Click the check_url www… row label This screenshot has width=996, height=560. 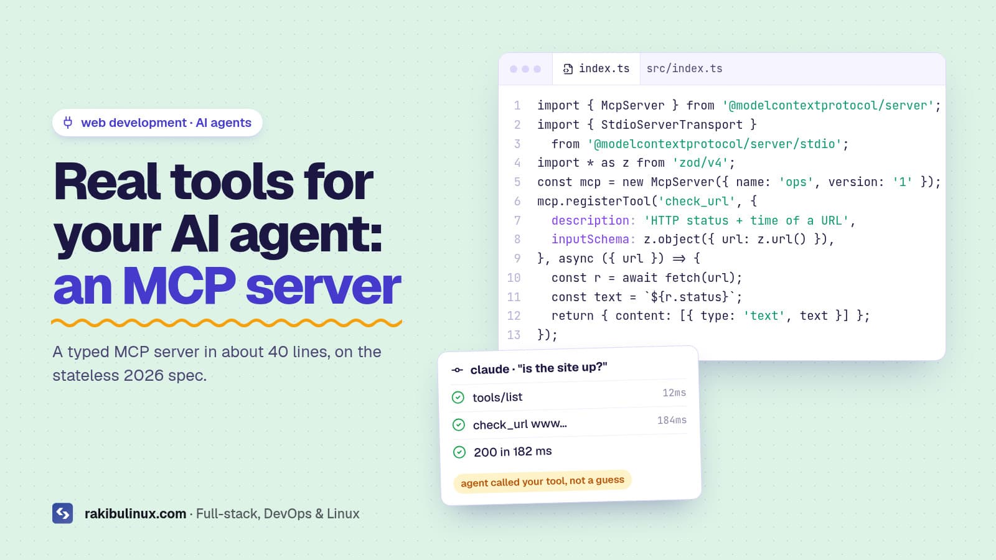pyautogui.click(x=520, y=424)
